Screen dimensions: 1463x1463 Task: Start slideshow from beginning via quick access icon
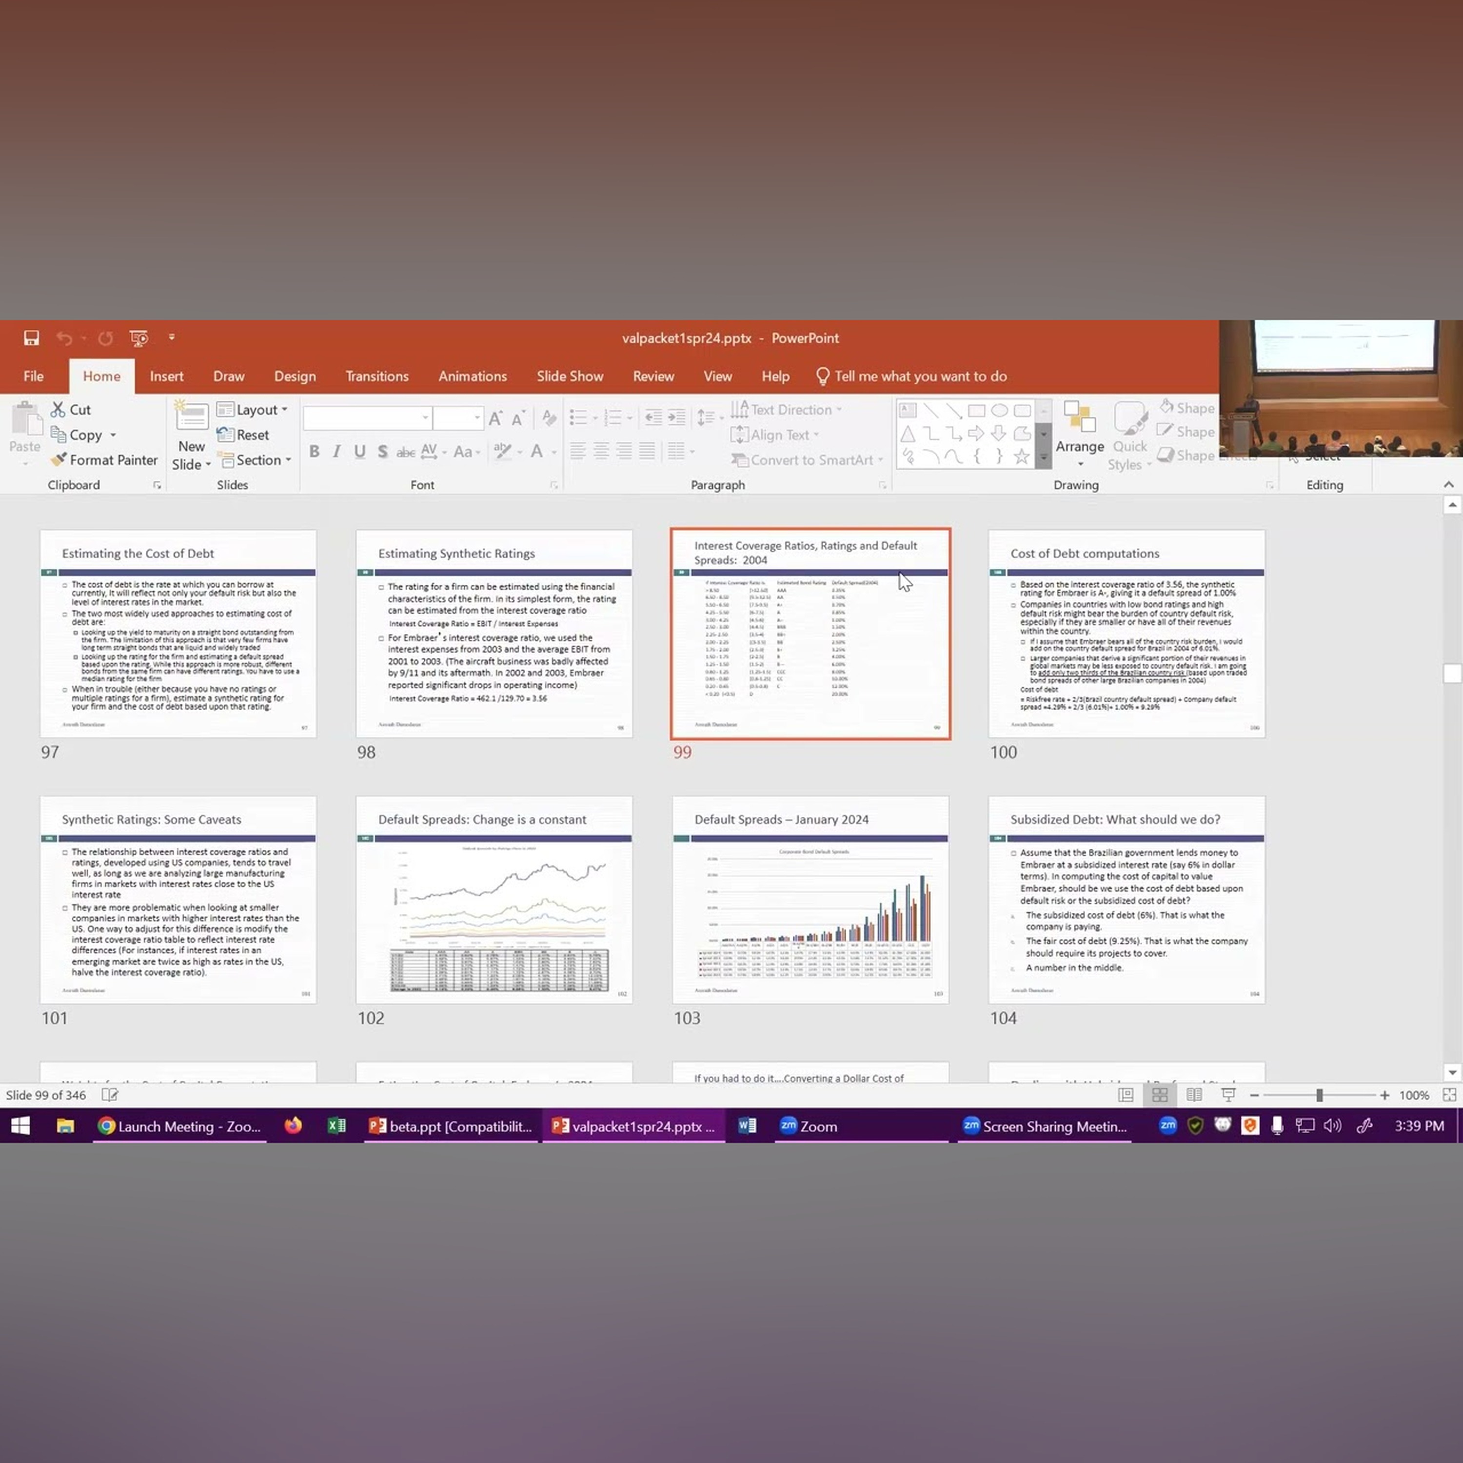138,338
